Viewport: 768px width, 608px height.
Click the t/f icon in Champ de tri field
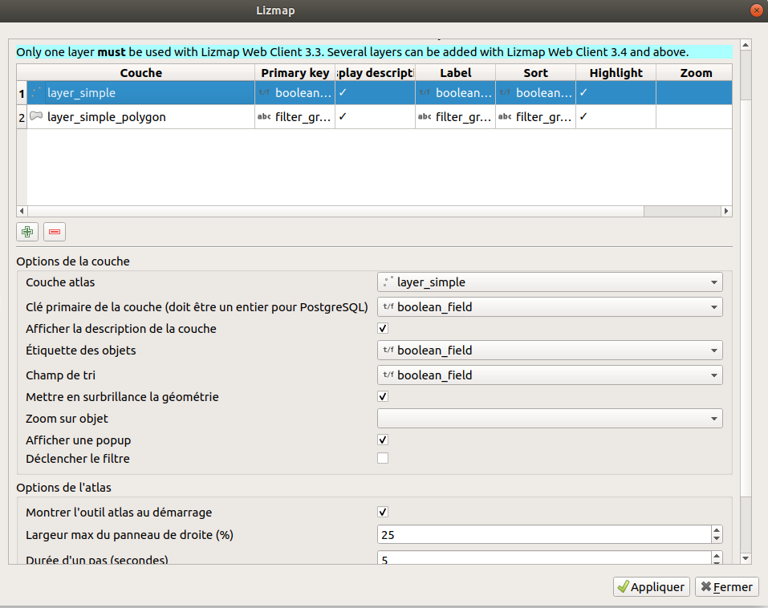pos(388,375)
